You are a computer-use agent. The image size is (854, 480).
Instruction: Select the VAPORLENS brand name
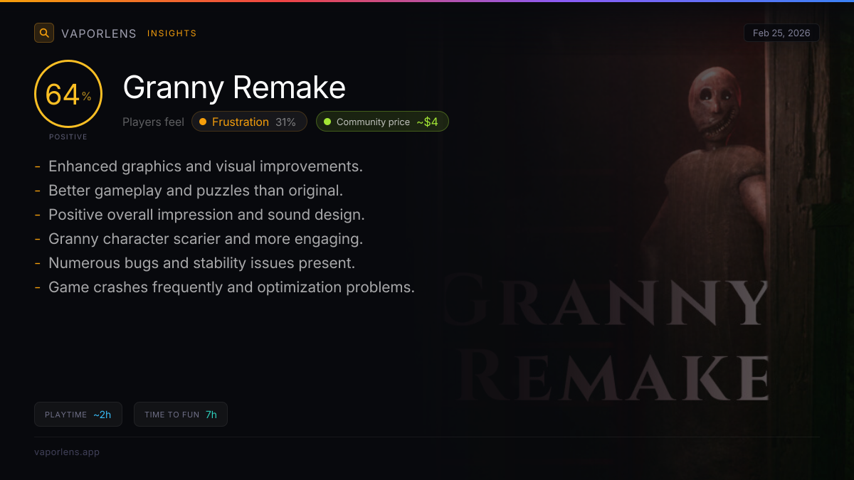(99, 33)
